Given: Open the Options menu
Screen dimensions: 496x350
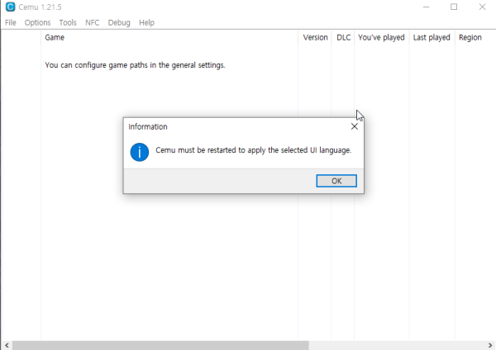Looking at the screenshot, I should 37,23.
